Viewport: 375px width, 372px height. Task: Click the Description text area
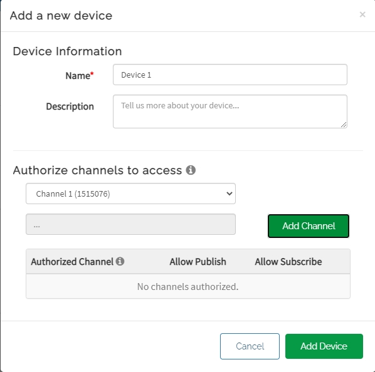[x=230, y=111]
